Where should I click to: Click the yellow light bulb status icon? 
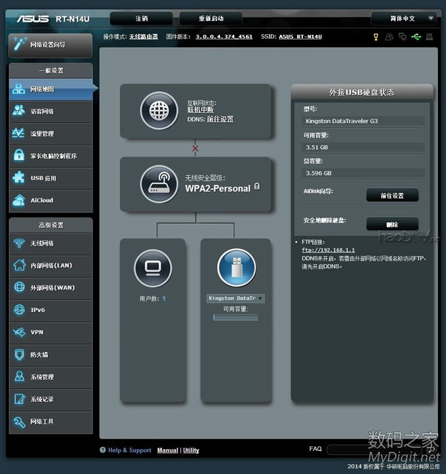tap(376, 37)
